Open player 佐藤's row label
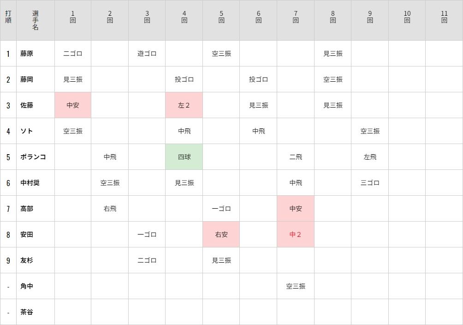The height and width of the screenshot is (325, 463). (27, 105)
